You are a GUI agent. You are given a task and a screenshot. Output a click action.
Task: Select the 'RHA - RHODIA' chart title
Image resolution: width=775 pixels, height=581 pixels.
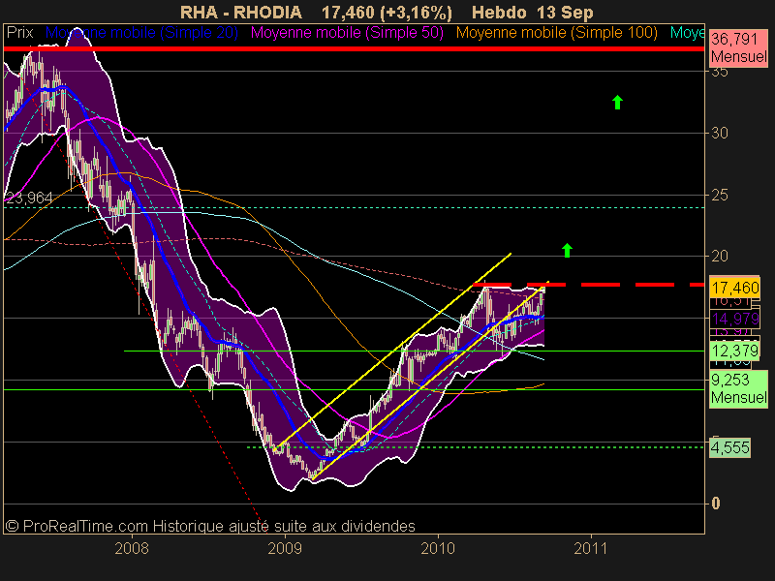click(x=240, y=12)
